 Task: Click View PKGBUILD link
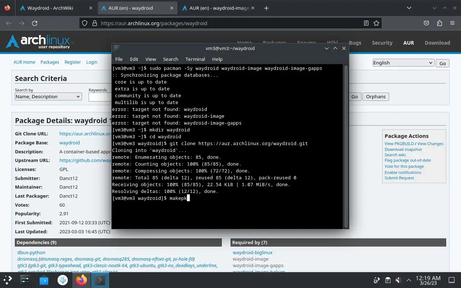point(399,144)
